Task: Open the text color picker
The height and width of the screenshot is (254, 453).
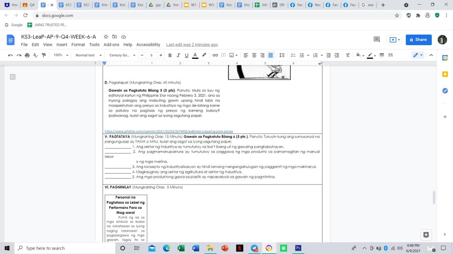Action: tap(195, 55)
